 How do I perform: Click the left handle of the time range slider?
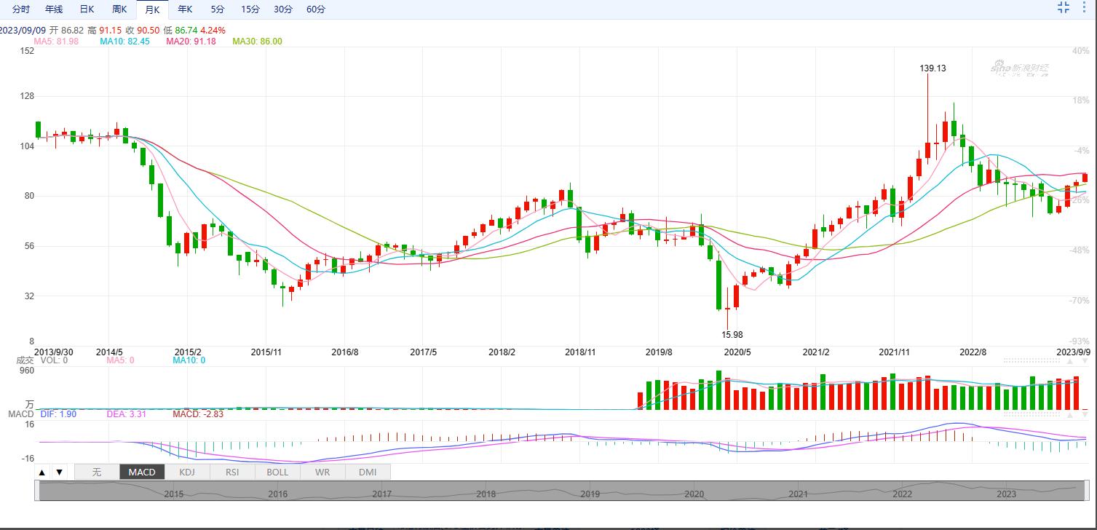coord(37,491)
